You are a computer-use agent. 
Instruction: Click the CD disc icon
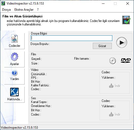113,61
